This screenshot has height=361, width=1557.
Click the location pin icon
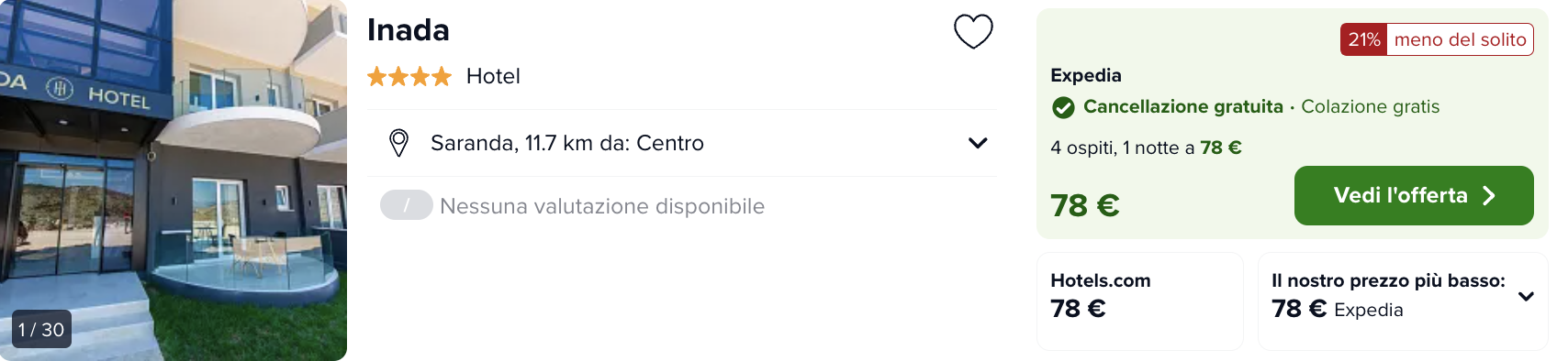[x=398, y=143]
